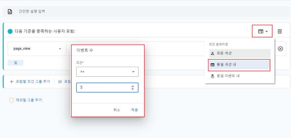This screenshot has height=138, width=291.
Task: Increase event count with up stepper arrow
Action: pyautogui.click(x=133, y=86)
